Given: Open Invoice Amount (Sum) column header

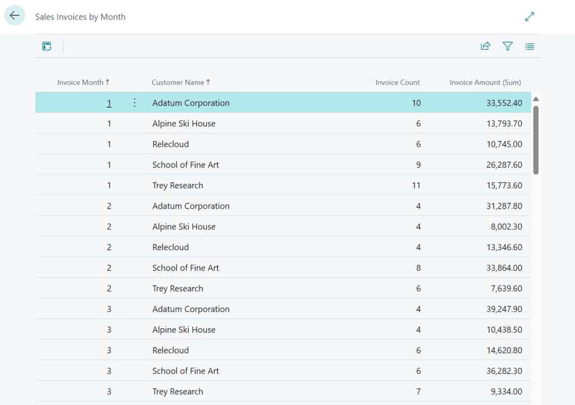Looking at the screenshot, I should (x=485, y=82).
